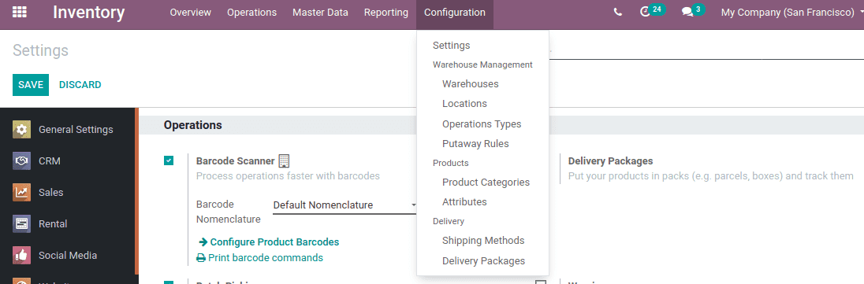864x284 pixels.
Task: Click the Barcode Scanner setting label
Action: tap(235, 160)
